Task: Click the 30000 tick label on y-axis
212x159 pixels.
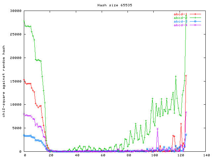Action: pyautogui.click(x=16, y=11)
